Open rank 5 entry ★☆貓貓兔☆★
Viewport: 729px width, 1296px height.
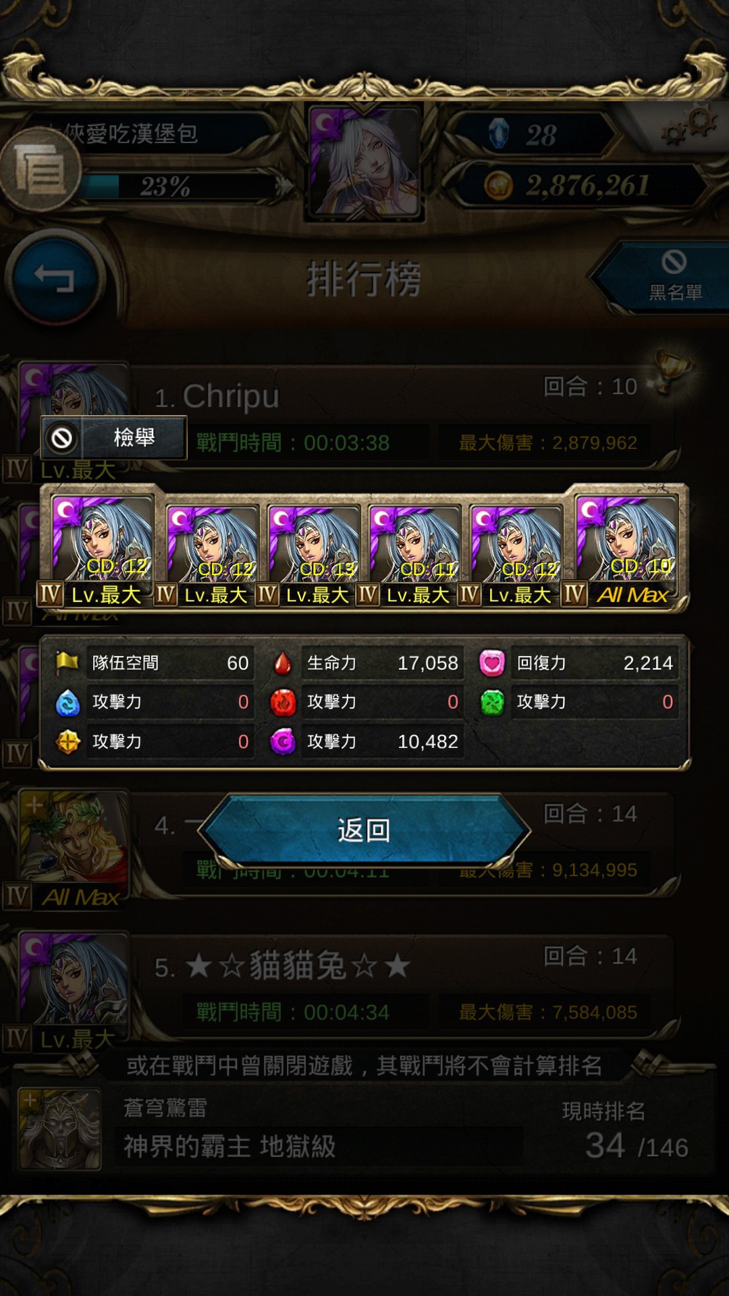tap(405, 986)
